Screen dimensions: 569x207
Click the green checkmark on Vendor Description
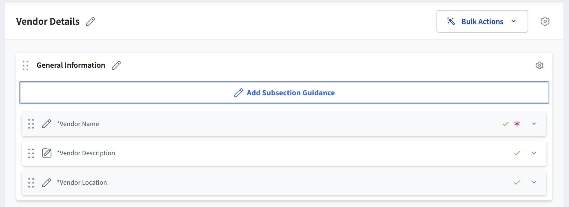tap(517, 153)
